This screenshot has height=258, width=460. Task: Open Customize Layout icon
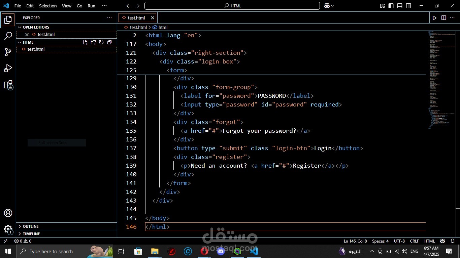382,6
